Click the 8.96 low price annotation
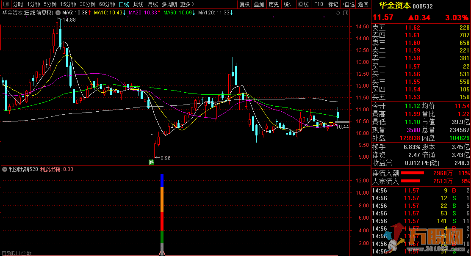 pos(165,158)
